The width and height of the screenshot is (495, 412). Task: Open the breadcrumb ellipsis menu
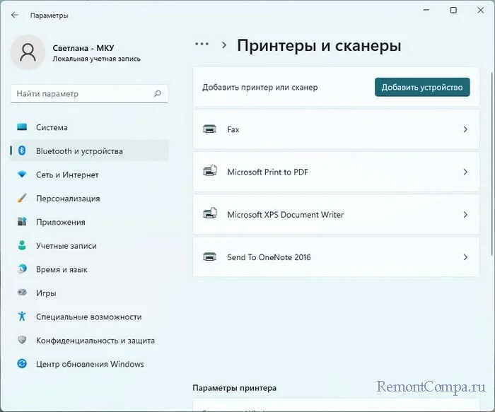point(202,44)
